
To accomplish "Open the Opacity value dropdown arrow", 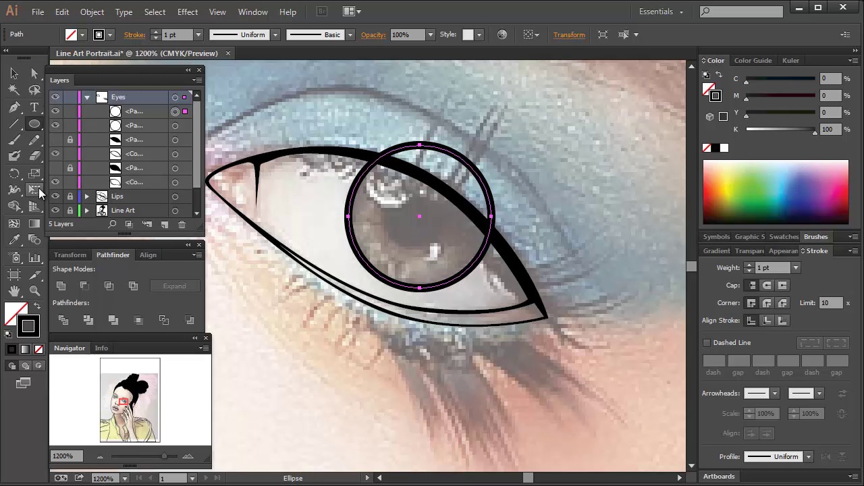I will pyautogui.click(x=430, y=35).
